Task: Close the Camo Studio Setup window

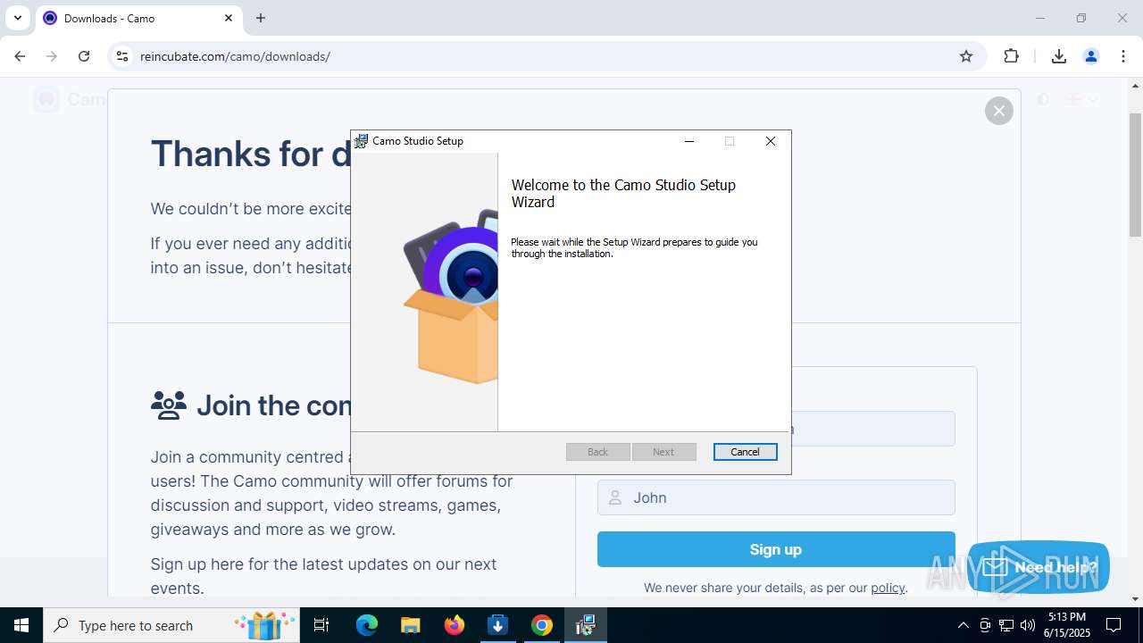Action: pyautogui.click(x=770, y=141)
